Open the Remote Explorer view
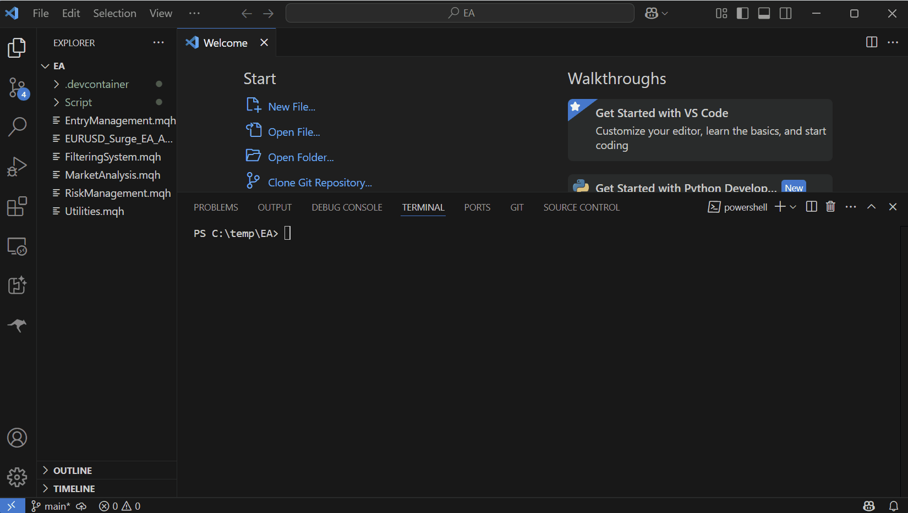 point(17,246)
